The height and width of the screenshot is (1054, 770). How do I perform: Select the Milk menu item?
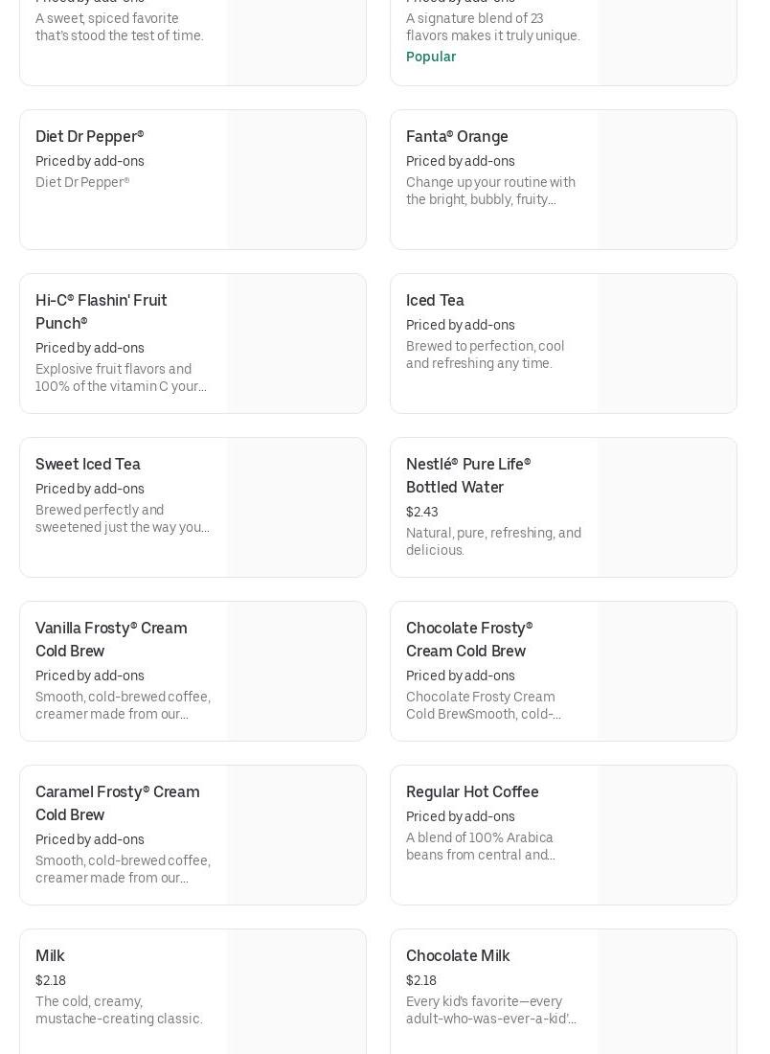tap(50, 956)
